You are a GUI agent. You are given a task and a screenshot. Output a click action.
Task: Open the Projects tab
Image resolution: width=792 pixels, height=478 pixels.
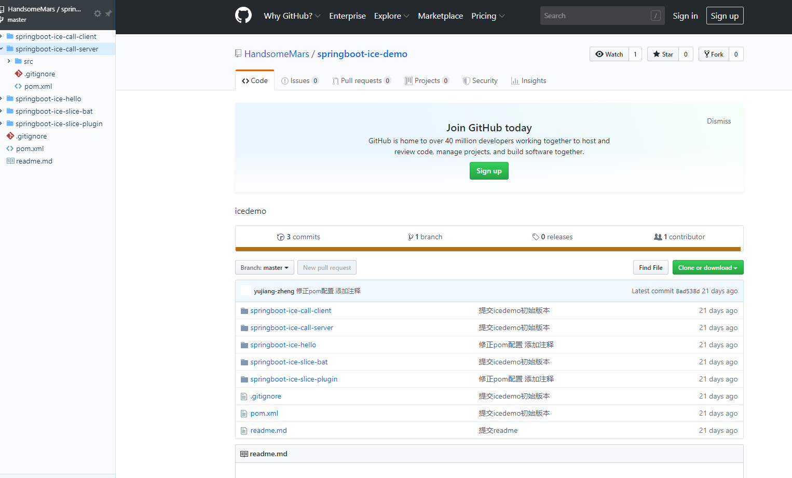click(427, 80)
